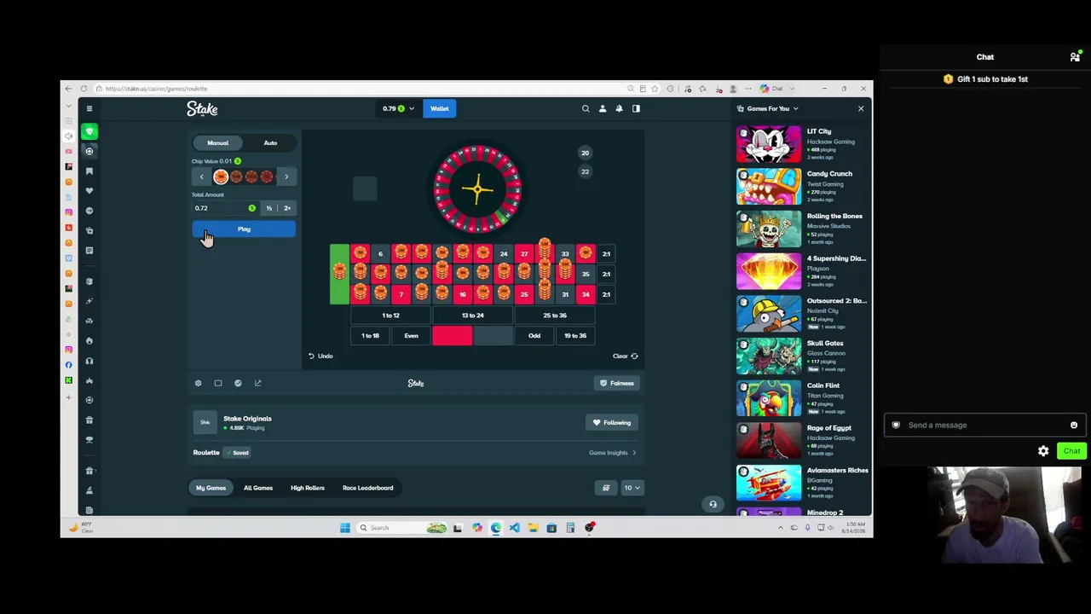Expand the 0.79 balance currency dropdown
Screen dimensions: 1091x614
point(398,108)
